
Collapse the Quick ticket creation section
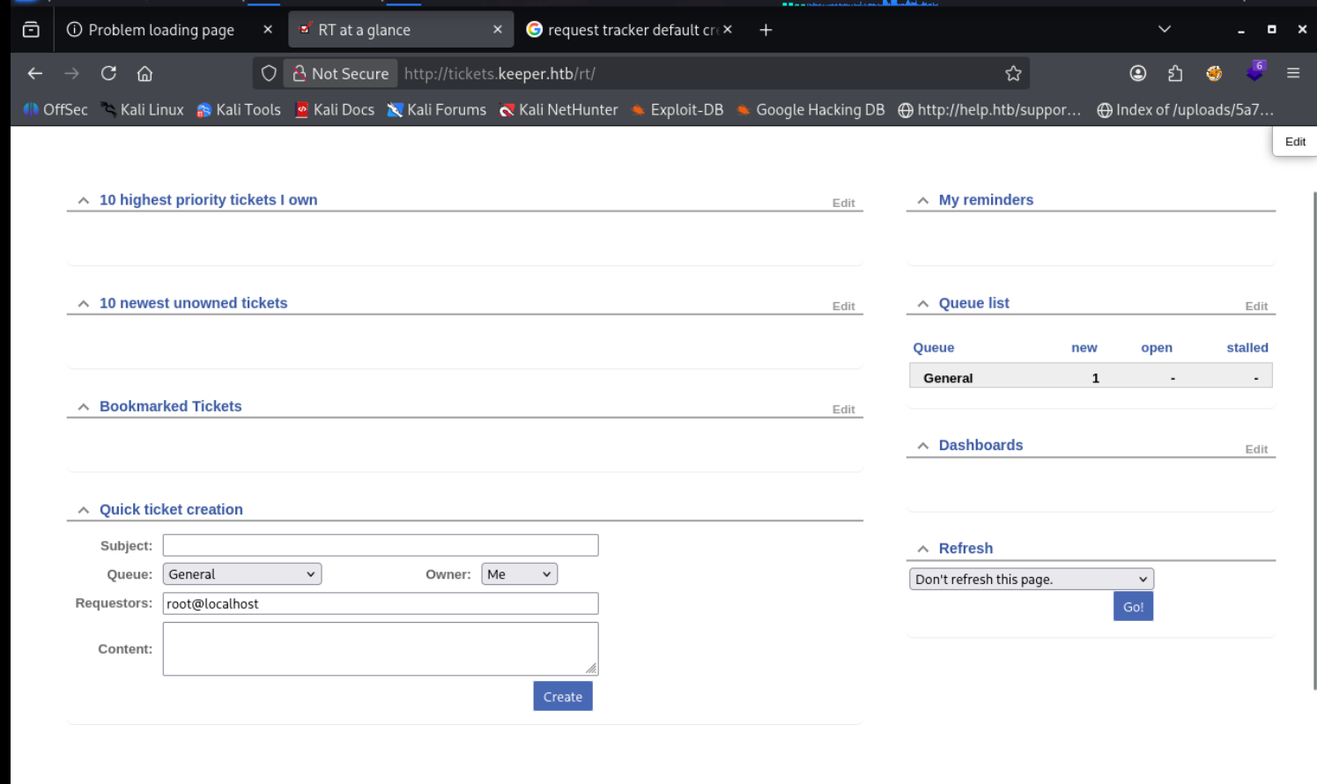click(84, 510)
